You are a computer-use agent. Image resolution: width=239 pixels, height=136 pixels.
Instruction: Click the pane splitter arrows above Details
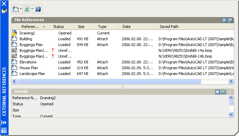[123, 87]
